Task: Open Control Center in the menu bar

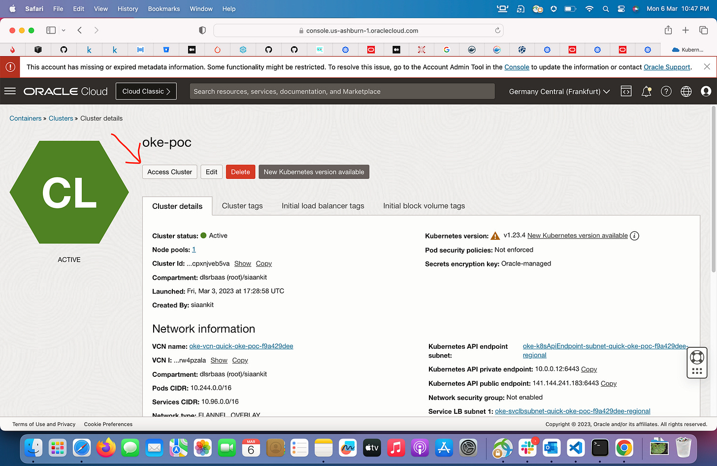Action: [621, 8]
